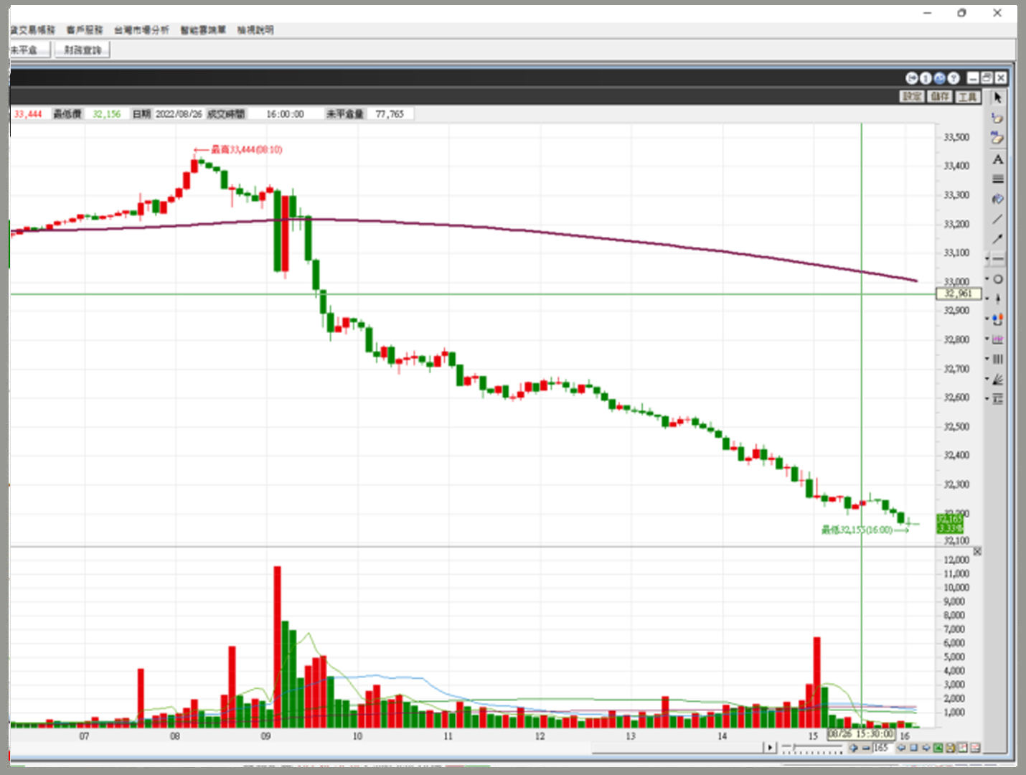Select the indicator chart tool icon
1026x775 pixels.
tap(999, 339)
